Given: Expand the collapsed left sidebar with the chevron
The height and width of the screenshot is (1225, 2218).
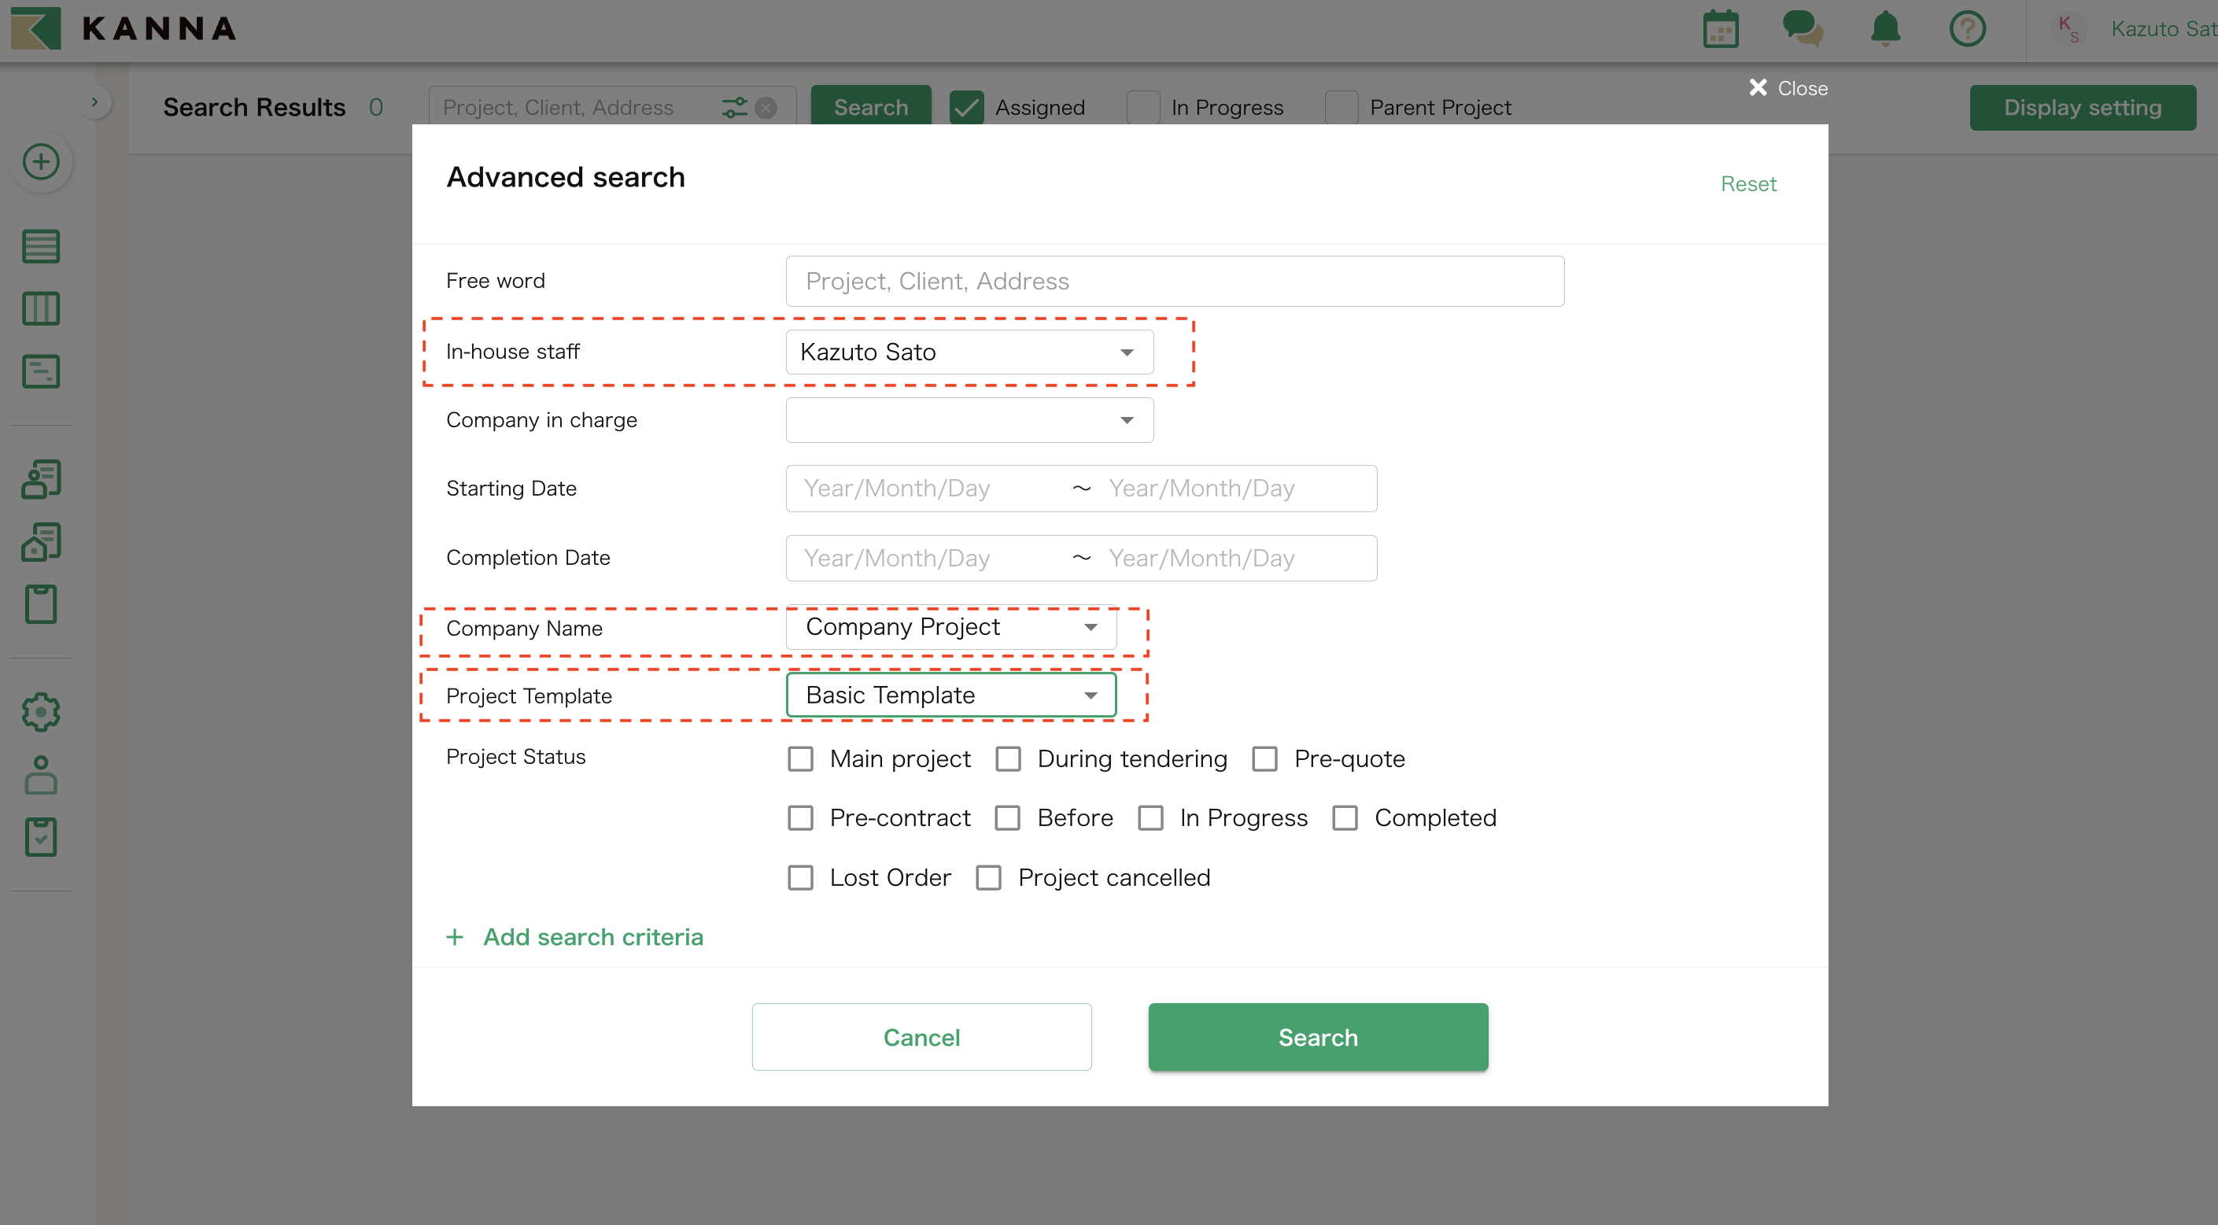Looking at the screenshot, I should click(x=94, y=101).
